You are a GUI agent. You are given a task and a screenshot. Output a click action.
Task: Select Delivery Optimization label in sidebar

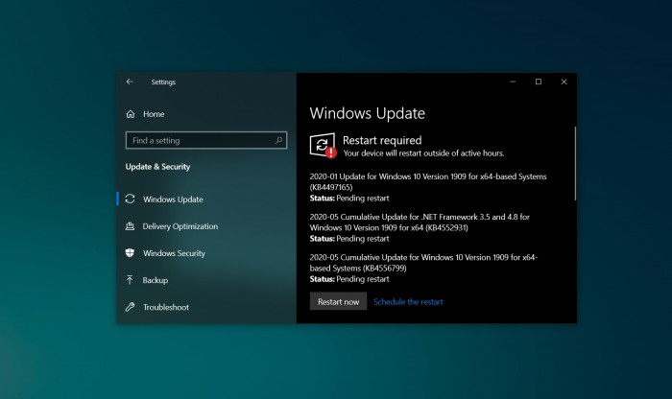[180, 226]
